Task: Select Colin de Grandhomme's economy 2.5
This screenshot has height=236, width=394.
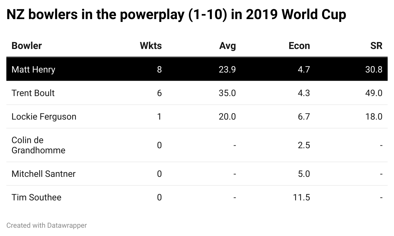Action: click(x=304, y=145)
